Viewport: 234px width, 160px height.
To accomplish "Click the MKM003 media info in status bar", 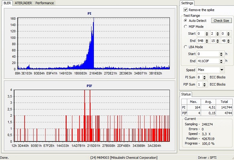I will tap(124, 158).
